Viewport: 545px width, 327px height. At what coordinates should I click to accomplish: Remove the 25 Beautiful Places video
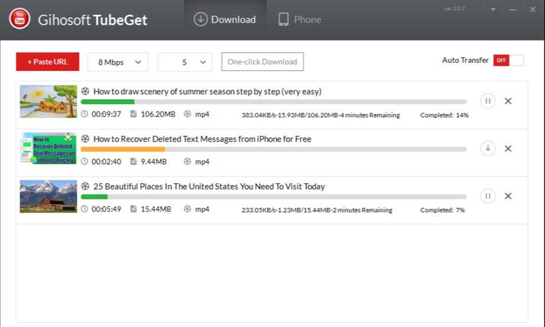tap(508, 196)
